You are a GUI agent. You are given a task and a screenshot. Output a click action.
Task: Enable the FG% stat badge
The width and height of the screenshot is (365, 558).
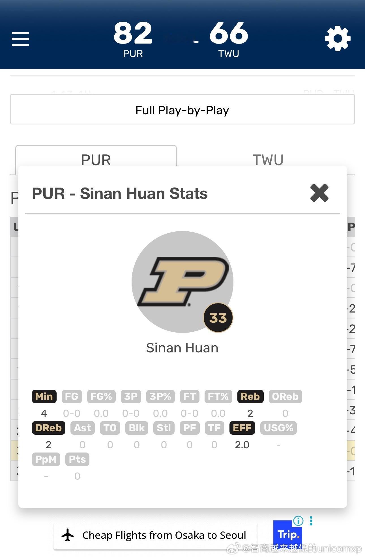point(101,396)
